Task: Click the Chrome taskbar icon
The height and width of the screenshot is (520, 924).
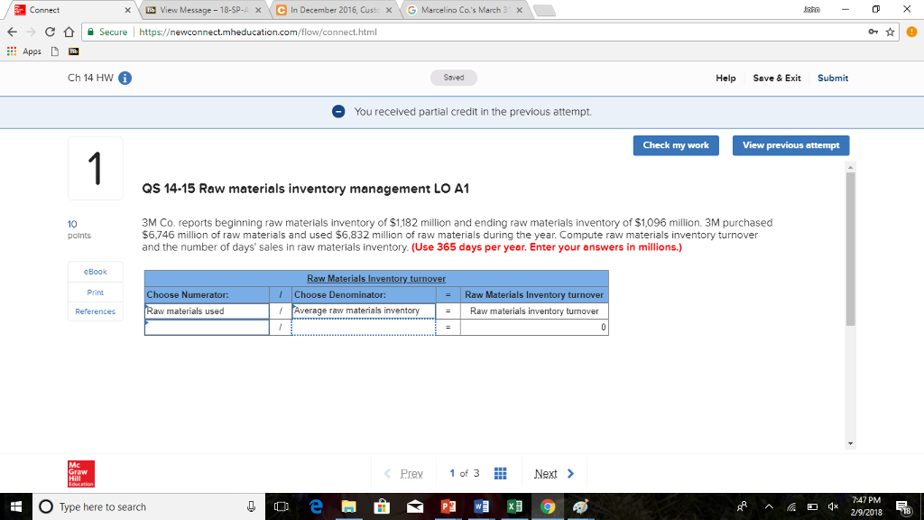Action: [x=548, y=506]
